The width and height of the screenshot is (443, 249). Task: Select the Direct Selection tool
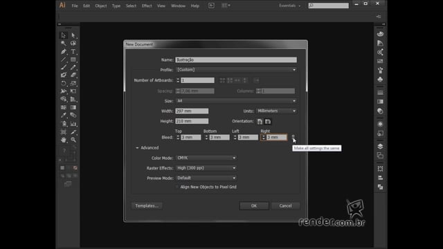[73, 35]
